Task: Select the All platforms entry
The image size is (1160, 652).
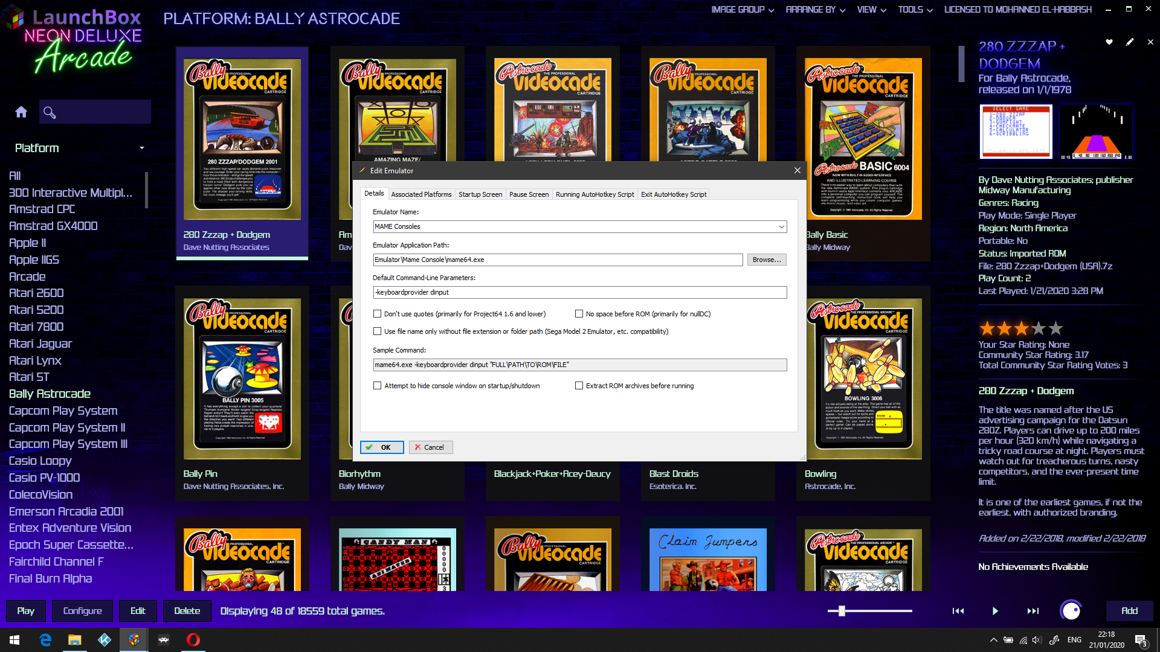Action: point(14,176)
